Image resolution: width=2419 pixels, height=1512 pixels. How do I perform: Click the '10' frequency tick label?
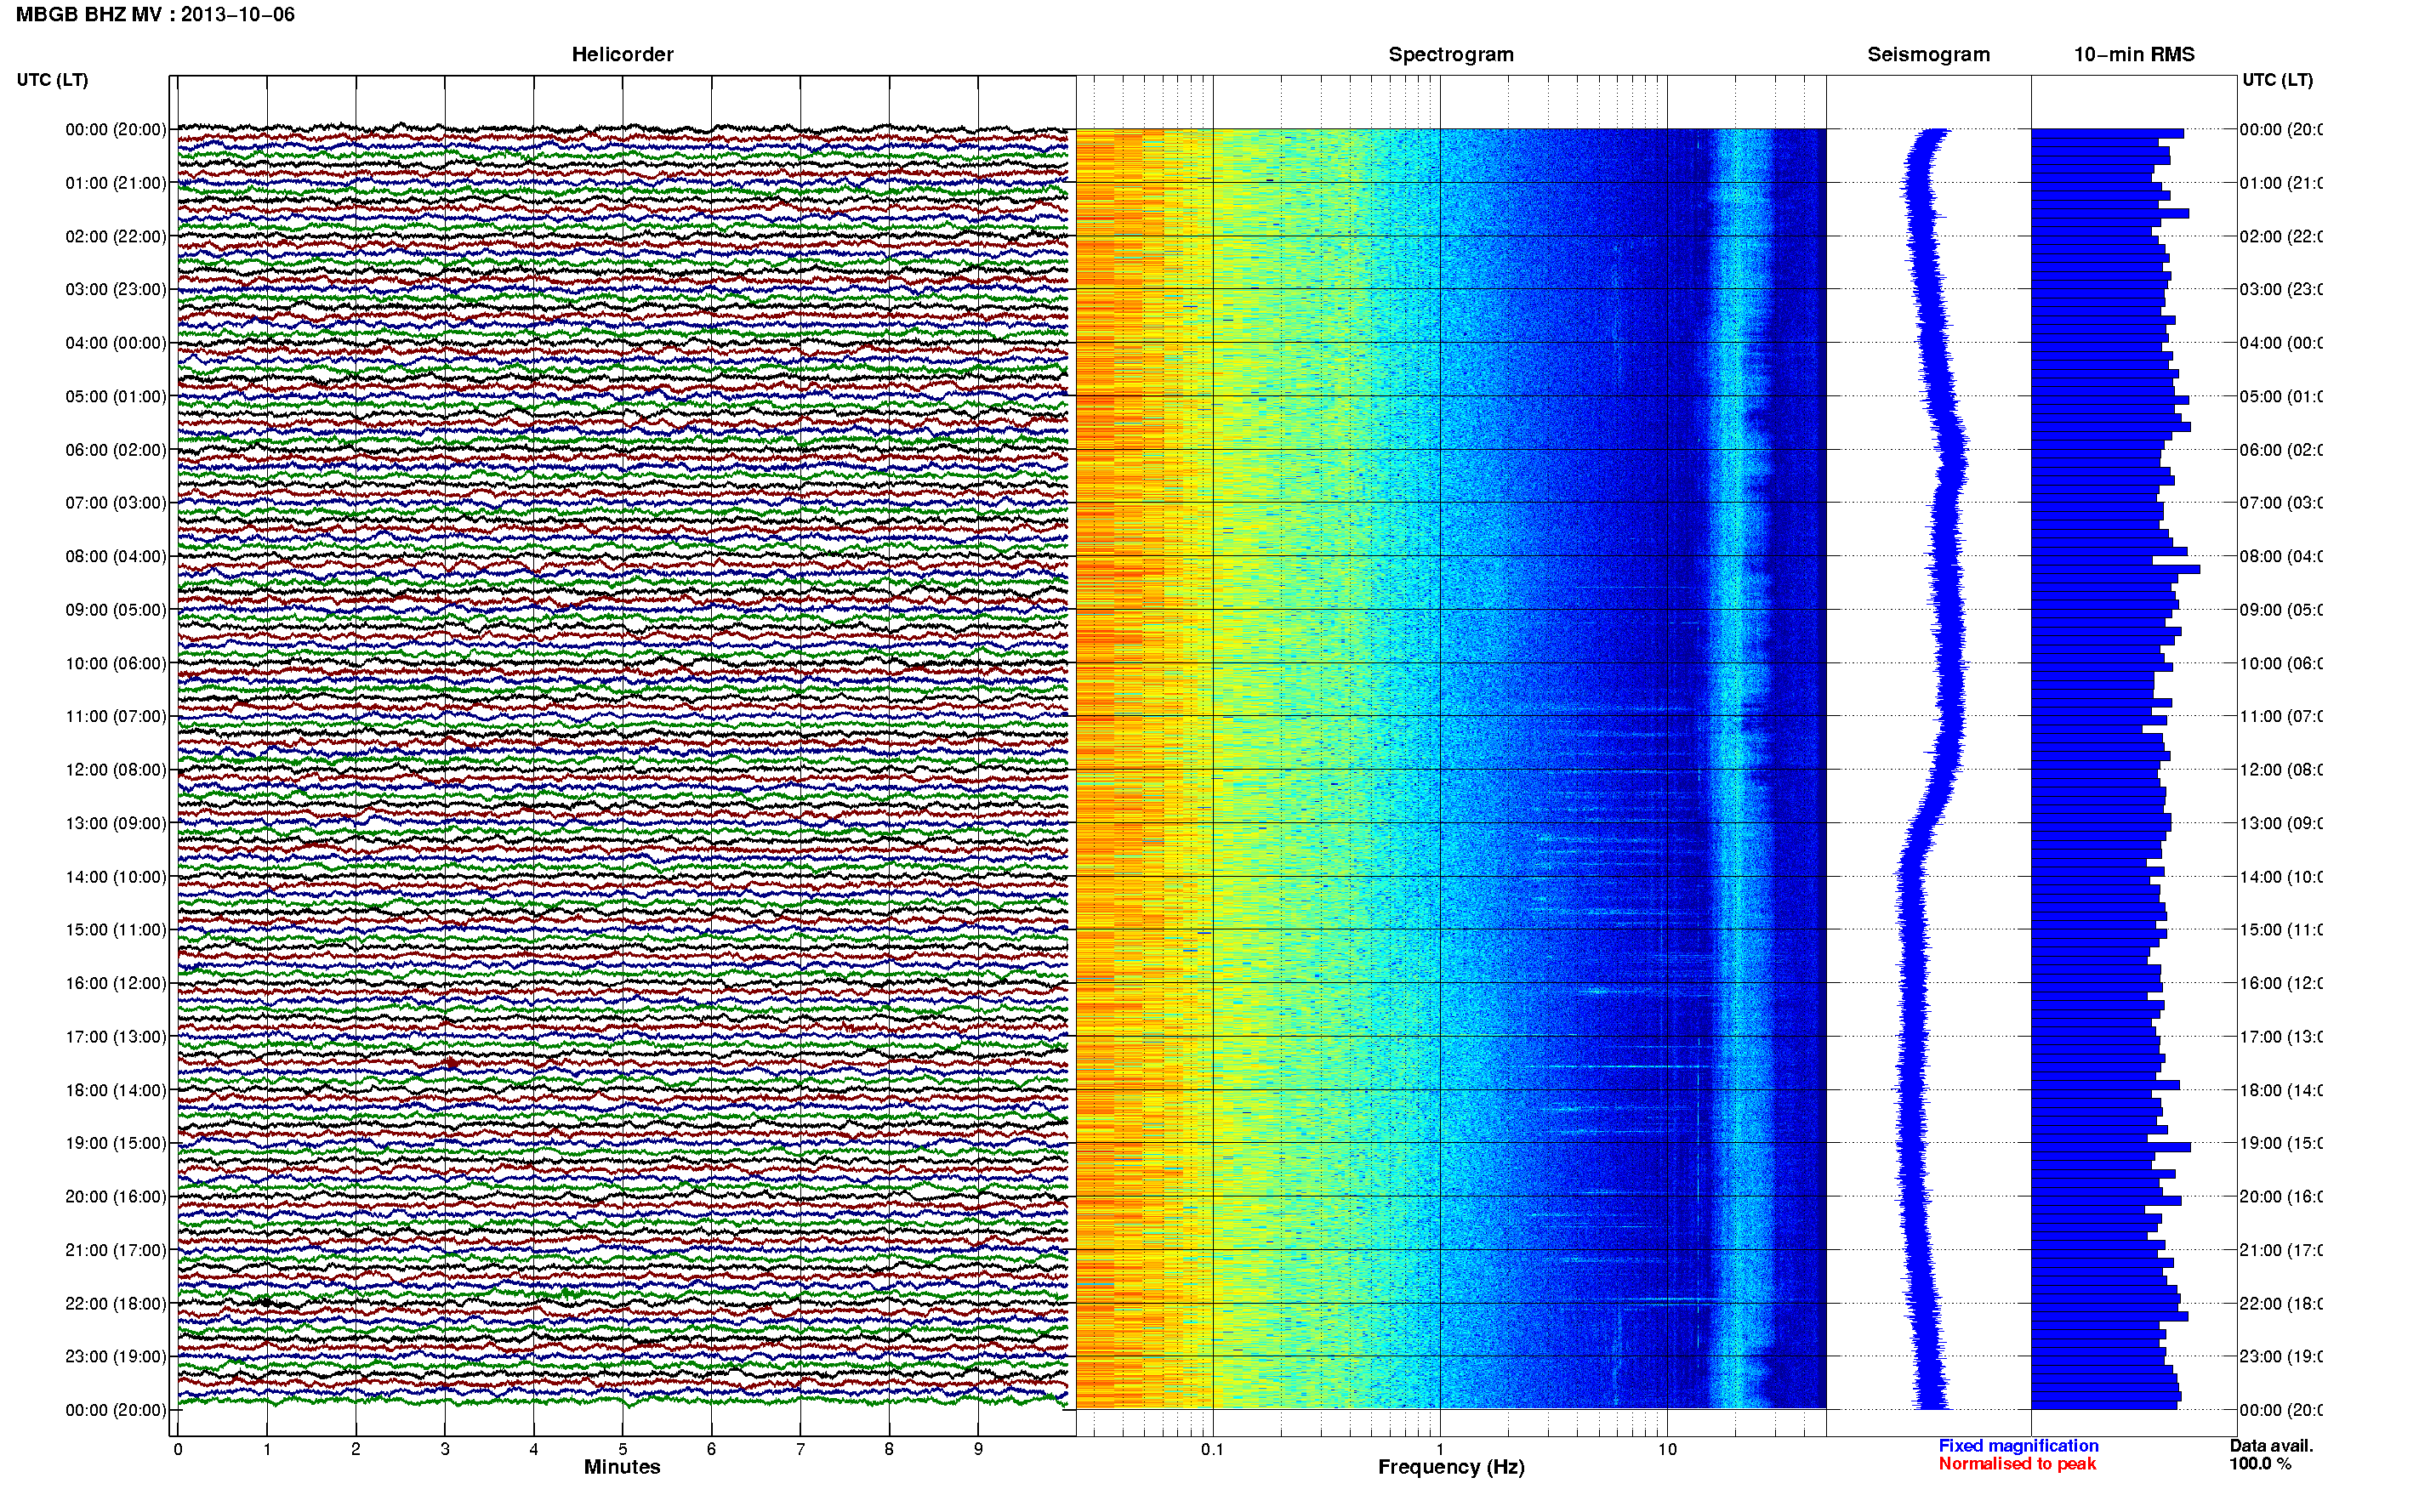[x=1667, y=1449]
